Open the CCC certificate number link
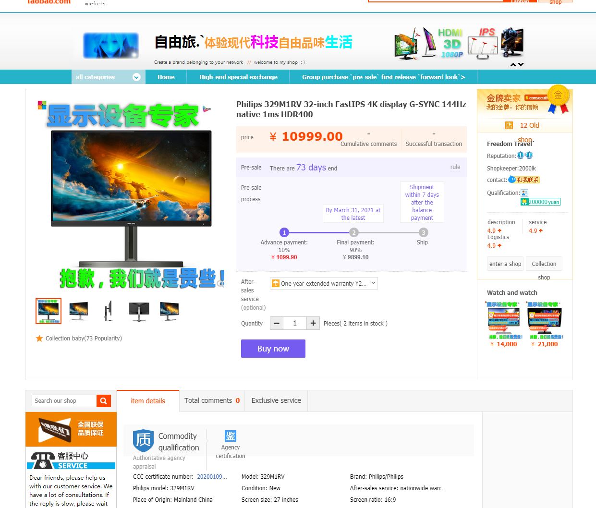This screenshot has width=596, height=508. pyautogui.click(x=212, y=477)
